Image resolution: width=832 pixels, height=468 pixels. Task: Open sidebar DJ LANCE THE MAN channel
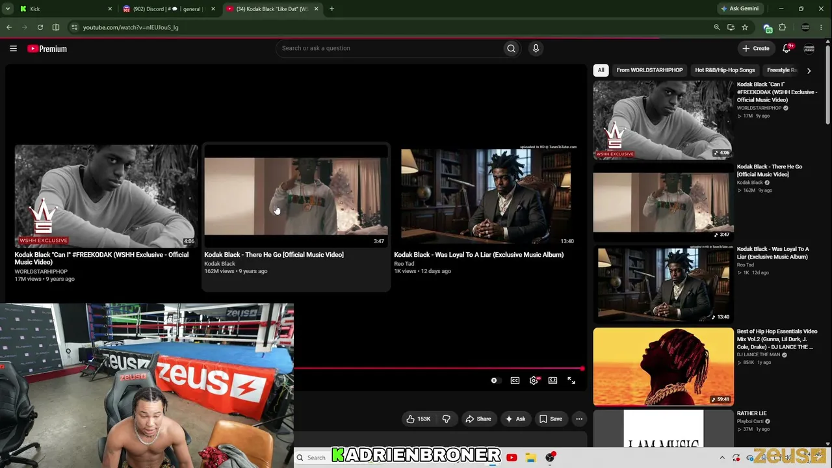[758, 355]
